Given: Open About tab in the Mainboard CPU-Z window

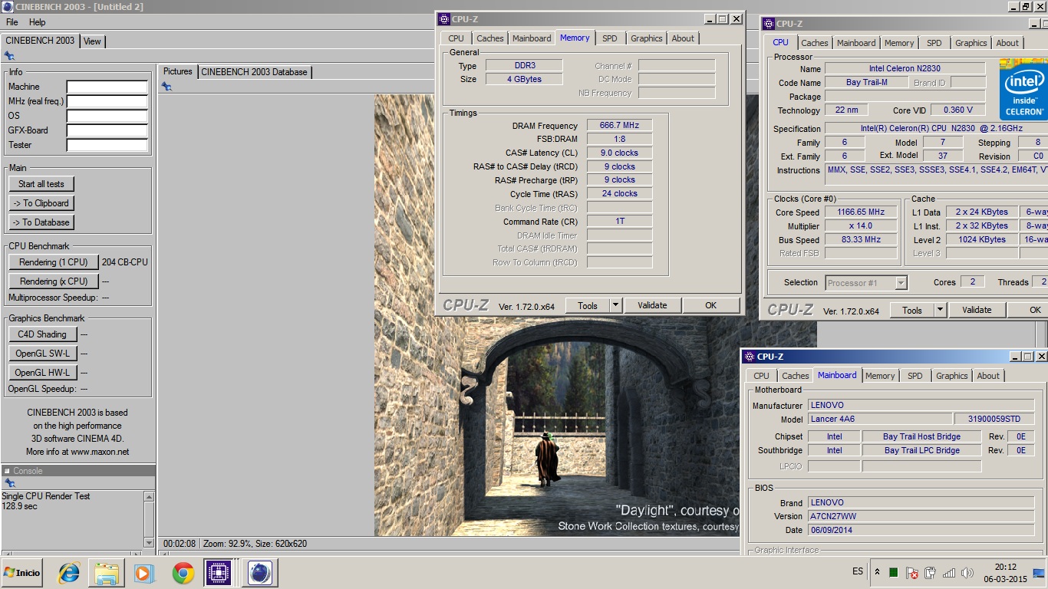Looking at the screenshot, I should 988,376.
